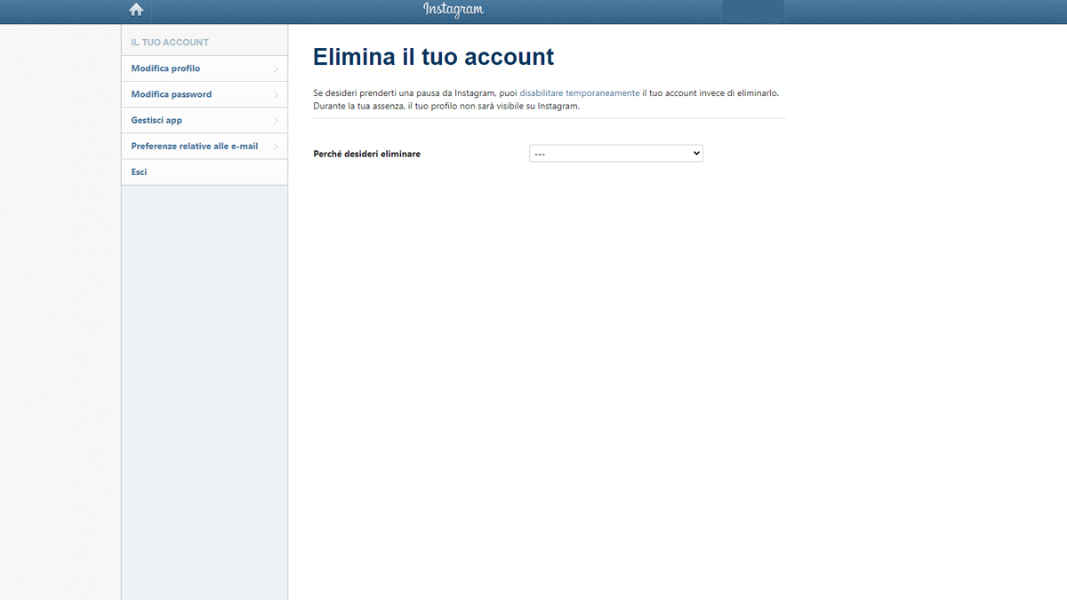Click the user menu button in header
The image size is (1067, 600).
click(x=753, y=12)
